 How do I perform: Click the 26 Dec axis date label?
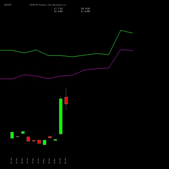pos(65,161)
